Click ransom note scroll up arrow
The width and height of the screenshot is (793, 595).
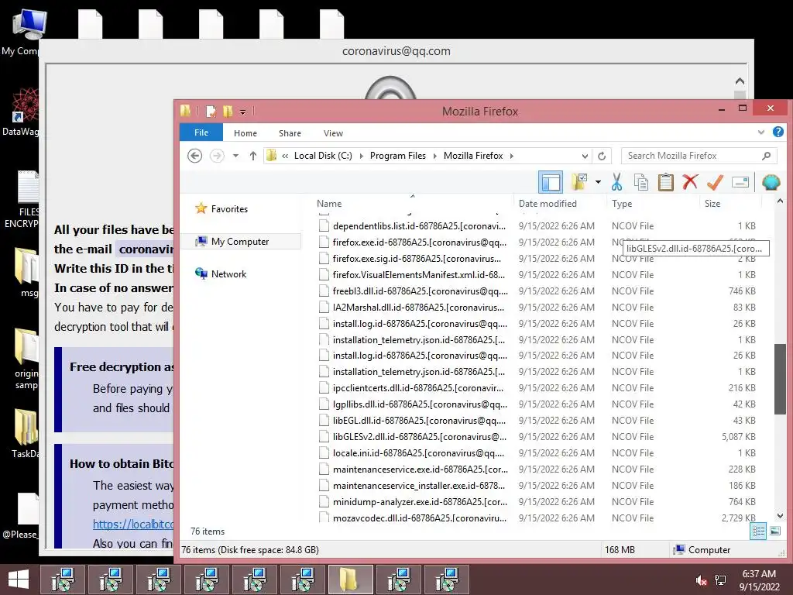tap(740, 81)
